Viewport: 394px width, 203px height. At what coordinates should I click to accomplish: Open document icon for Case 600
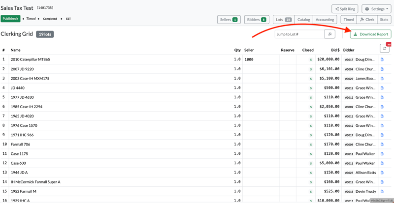click(x=382, y=163)
